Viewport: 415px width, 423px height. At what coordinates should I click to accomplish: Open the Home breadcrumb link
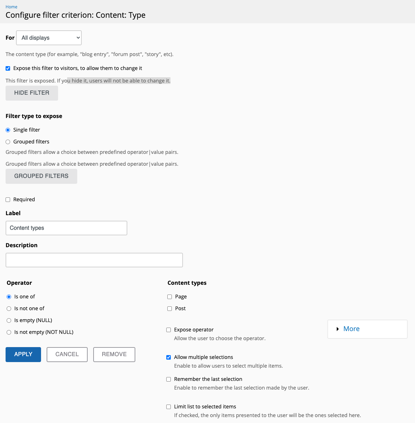(11, 7)
